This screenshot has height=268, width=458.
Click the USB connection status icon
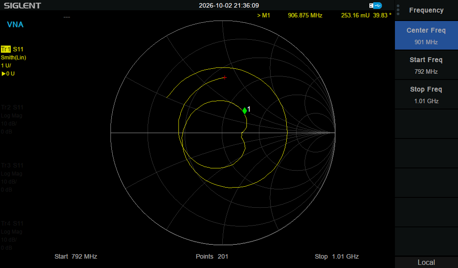(x=375, y=5)
